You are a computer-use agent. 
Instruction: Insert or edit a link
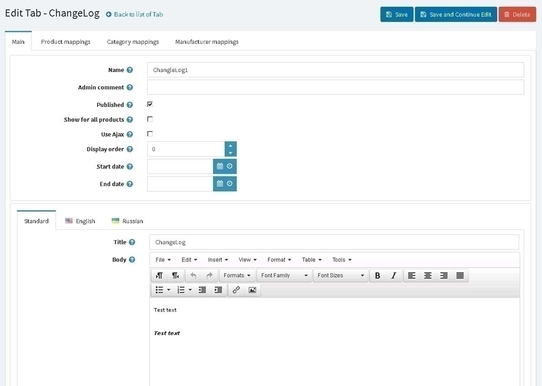pyautogui.click(x=236, y=290)
